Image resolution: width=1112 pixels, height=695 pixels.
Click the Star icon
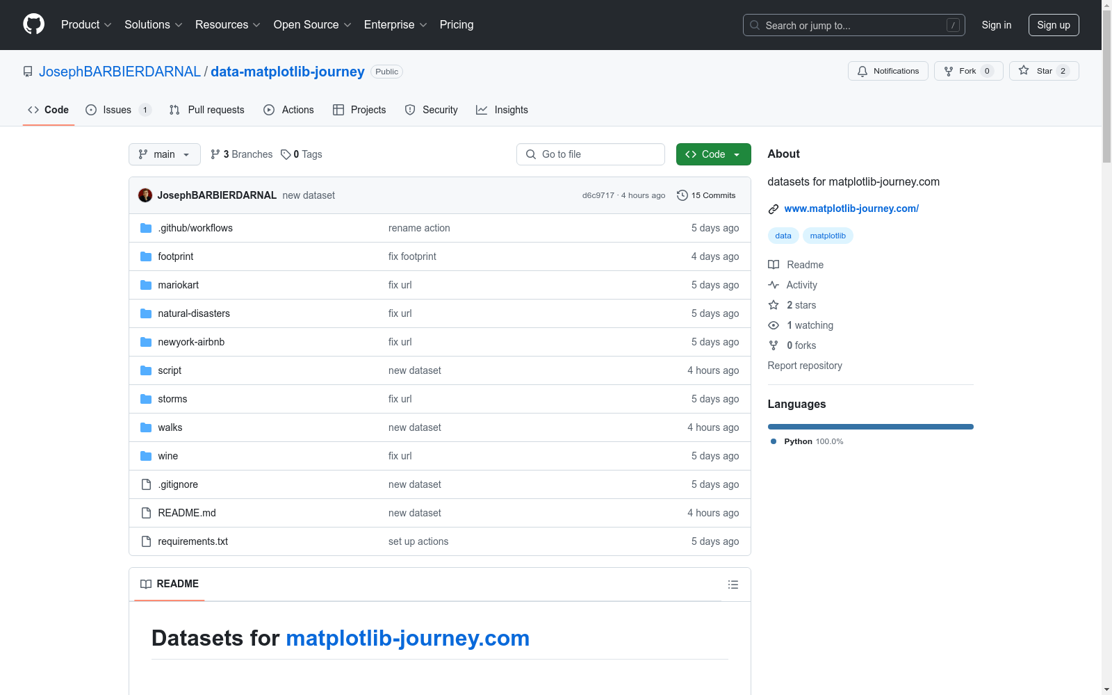click(x=1024, y=70)
